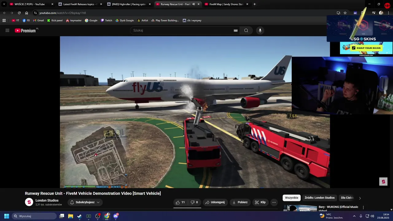Open the Dysk Google bookmark
Viewport: 393px width, 221px height.
(125, 20)
